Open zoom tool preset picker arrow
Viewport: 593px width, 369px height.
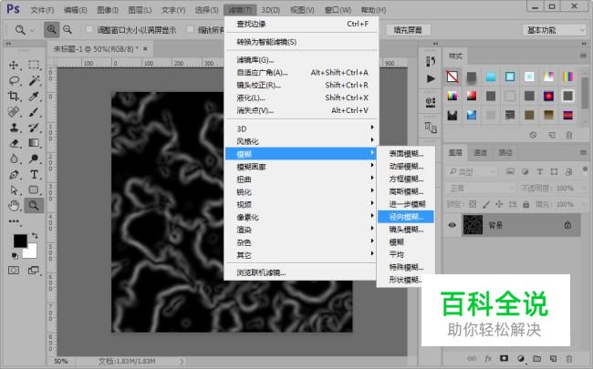click(x=32, y=30)
